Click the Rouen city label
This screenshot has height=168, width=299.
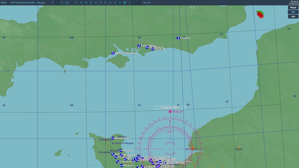click(239, 149)
